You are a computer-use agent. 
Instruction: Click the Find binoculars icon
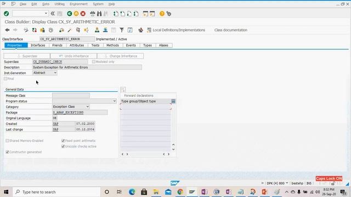click(x=99, y=14)
